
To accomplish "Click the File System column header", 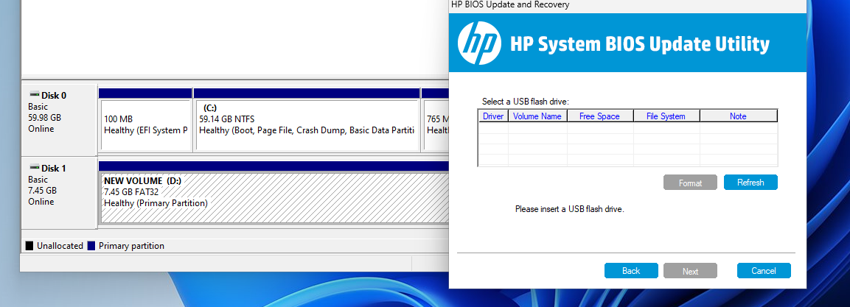I will 666,116.
